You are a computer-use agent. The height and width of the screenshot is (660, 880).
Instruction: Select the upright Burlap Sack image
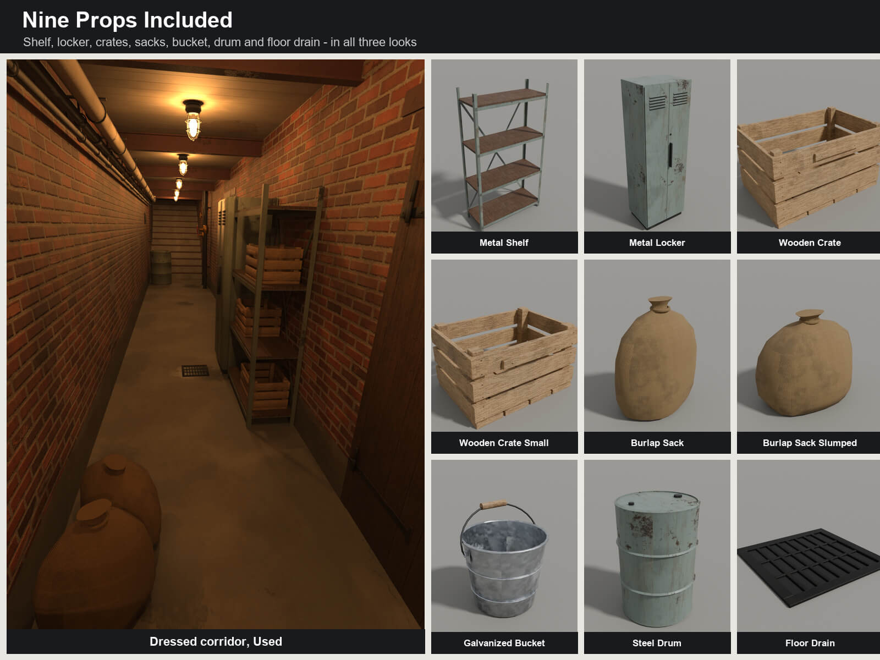657,345
